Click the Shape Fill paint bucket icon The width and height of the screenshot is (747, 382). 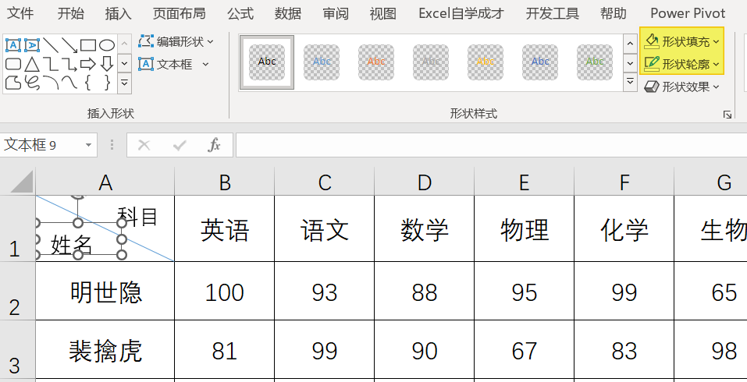pos(651,41)
